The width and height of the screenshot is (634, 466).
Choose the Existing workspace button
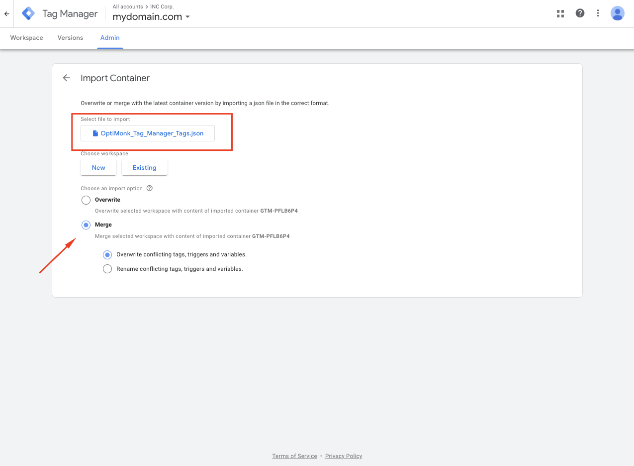(145, 168)
